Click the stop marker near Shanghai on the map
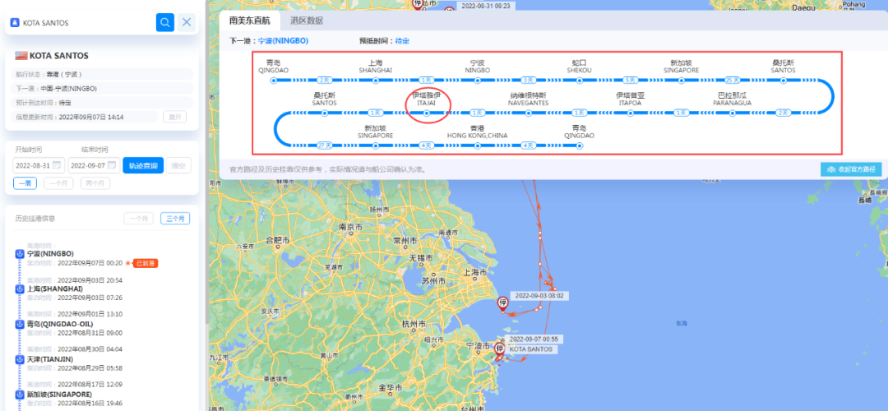The image size is (888, 411). tap(502, 303)
